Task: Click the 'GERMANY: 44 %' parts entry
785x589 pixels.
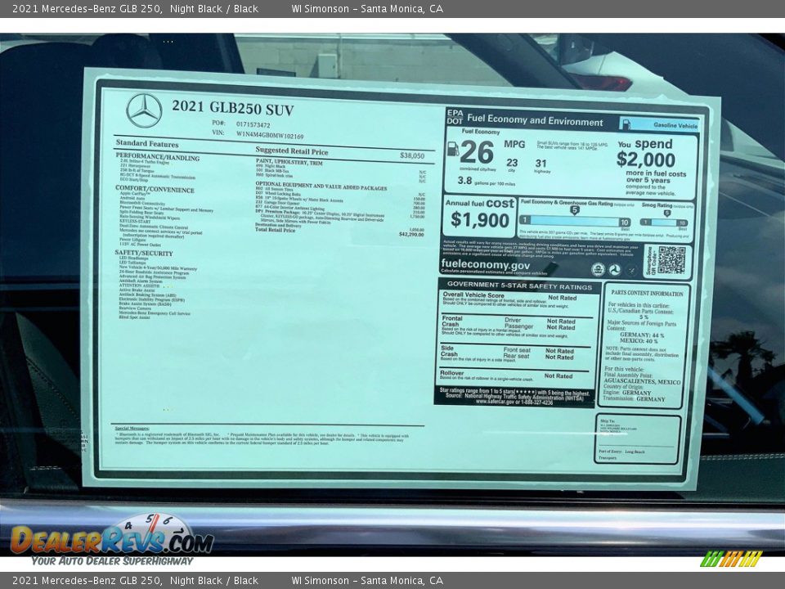Action: coord(642,335)
